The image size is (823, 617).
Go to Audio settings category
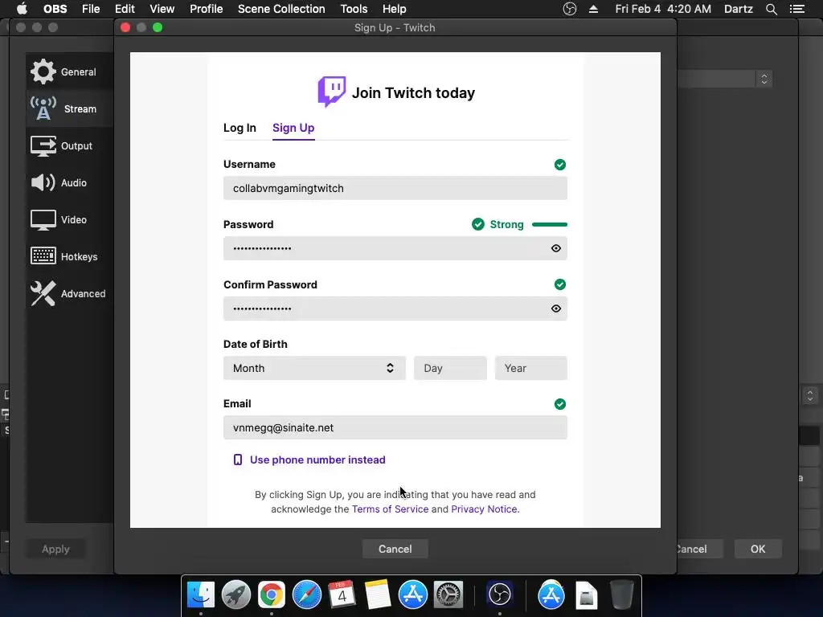point(69,182)
